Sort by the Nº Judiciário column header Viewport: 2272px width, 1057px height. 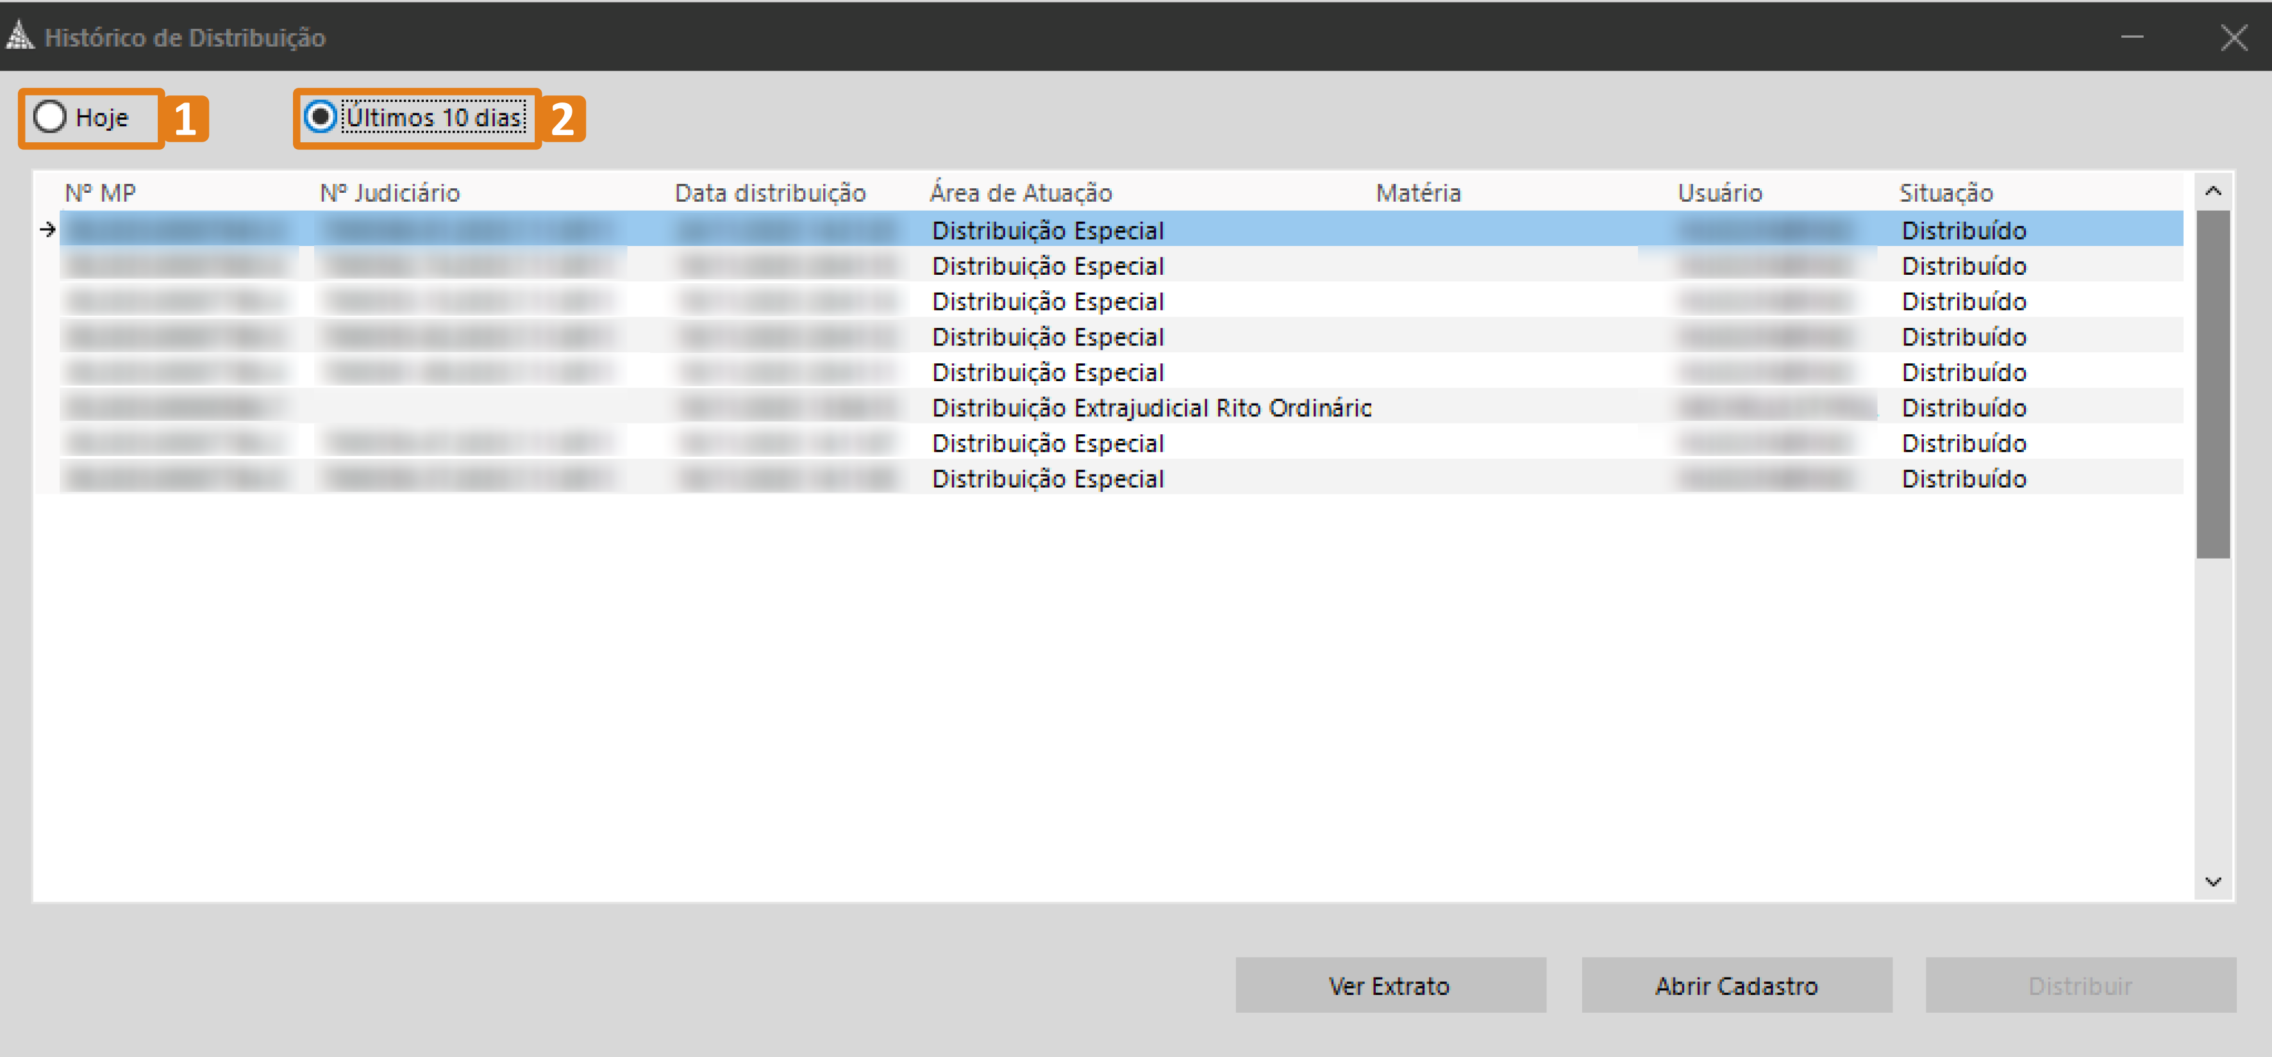(x=389, y=193)
